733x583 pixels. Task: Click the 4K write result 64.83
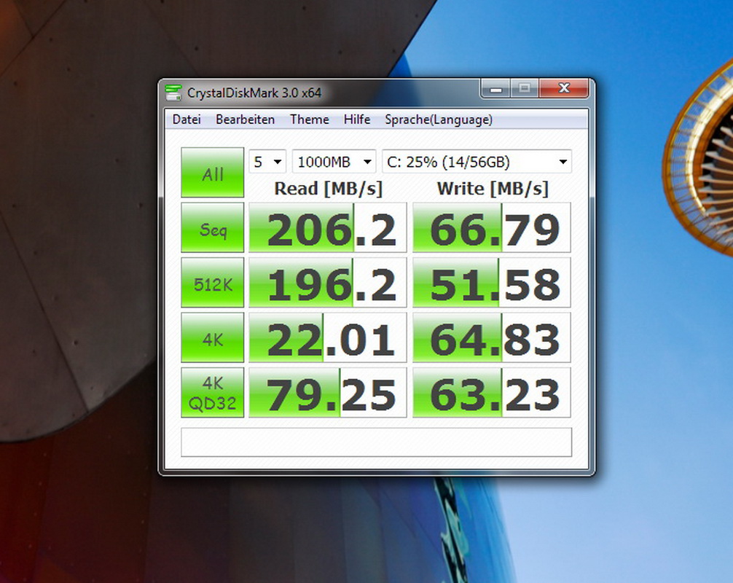(x=492, y=337)
